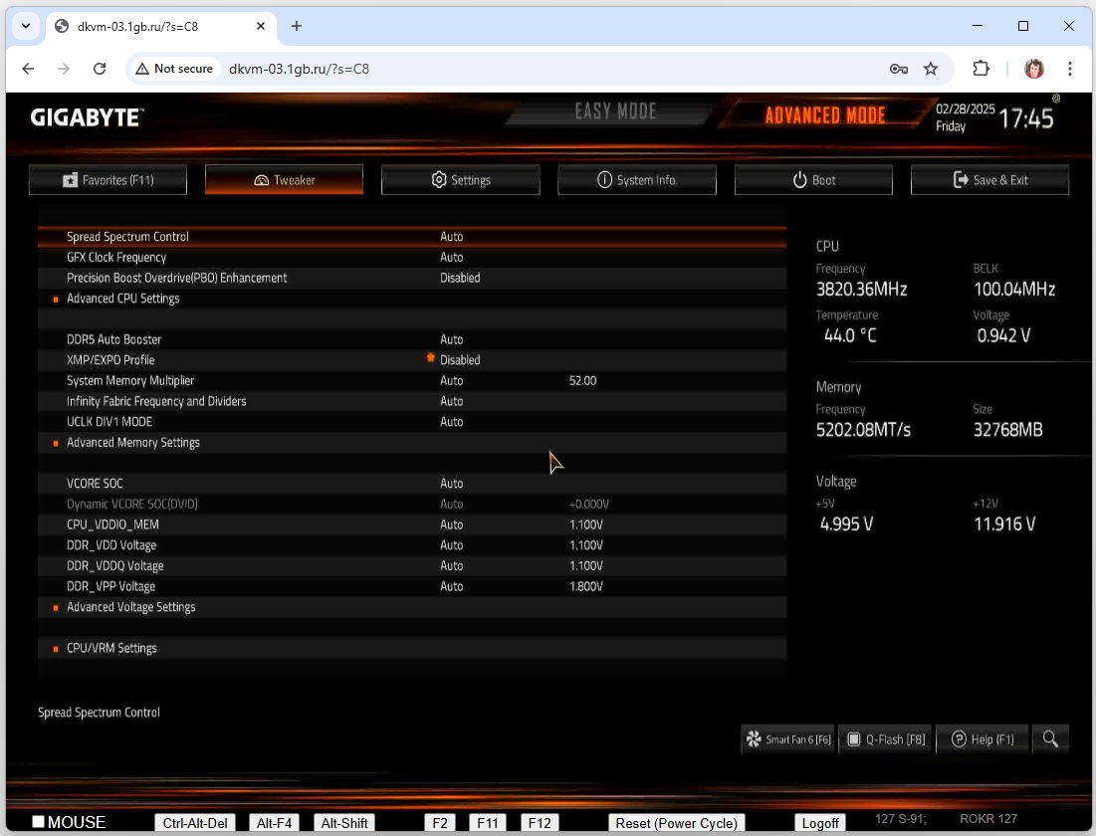Switch to the System Info. tab
Screen dimensions: 1096x836
tap(637, 180)
